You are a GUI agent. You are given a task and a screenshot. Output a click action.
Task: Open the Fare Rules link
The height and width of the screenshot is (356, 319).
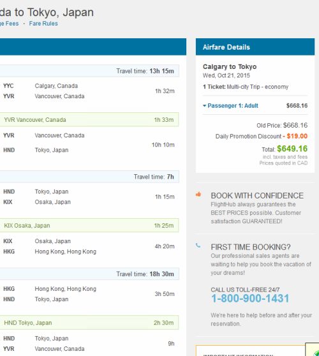click(43, 24)
